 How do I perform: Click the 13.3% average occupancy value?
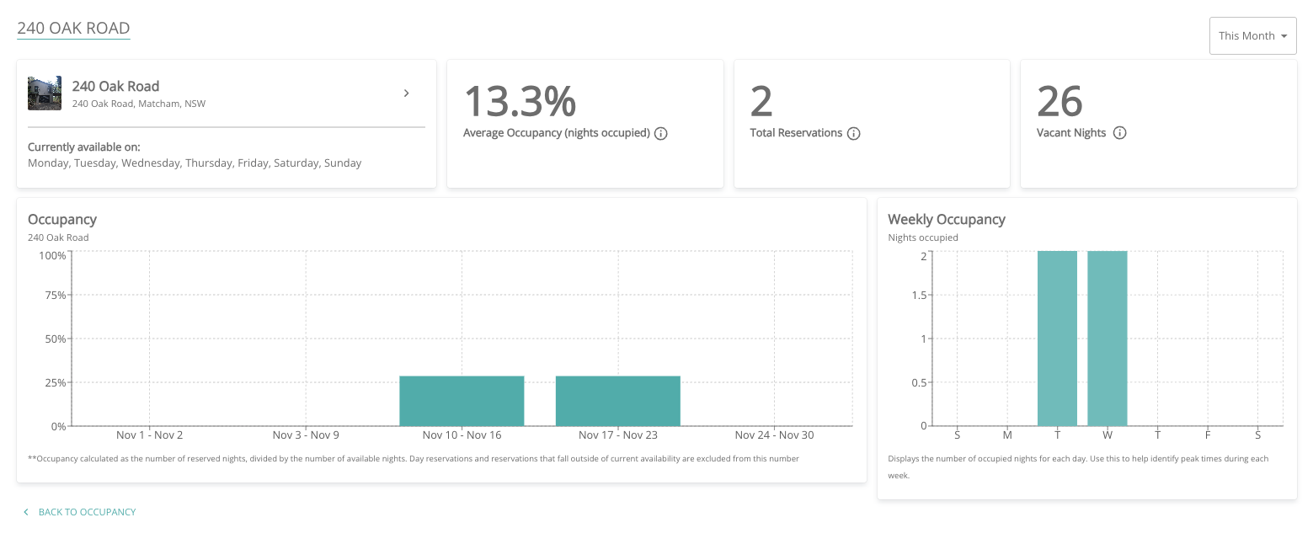pos(520,102)
